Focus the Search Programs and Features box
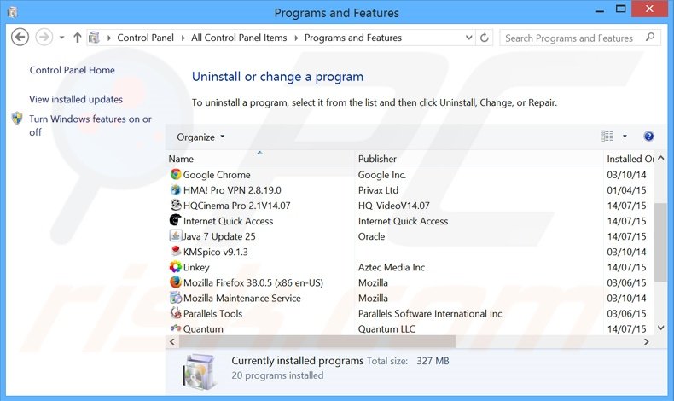 click(580, 38)
